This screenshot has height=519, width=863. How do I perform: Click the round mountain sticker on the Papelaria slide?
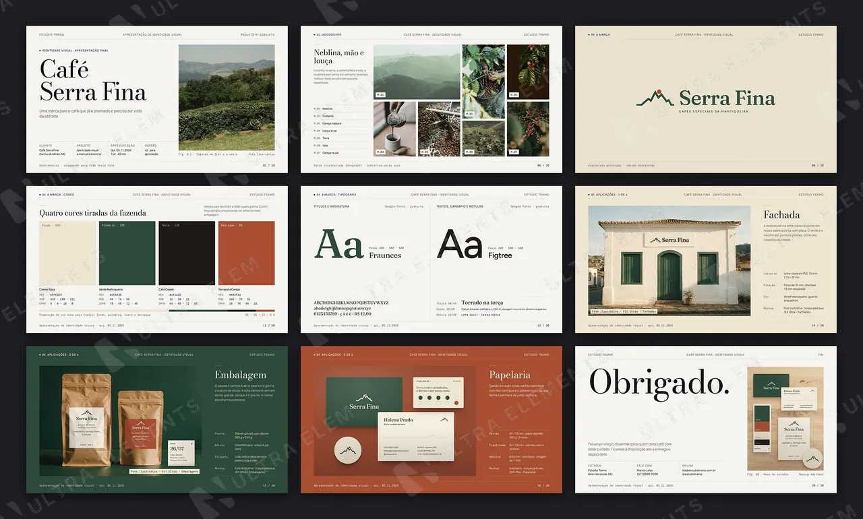pyautogui.click(x=348, y=450)
